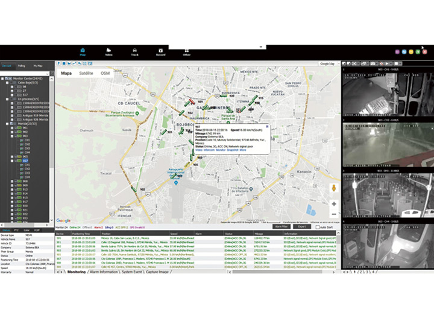The width and height of the screenshot is (434, 332).
Task: Toggle checkbox for vehicle 908
Action: [16, 181]
